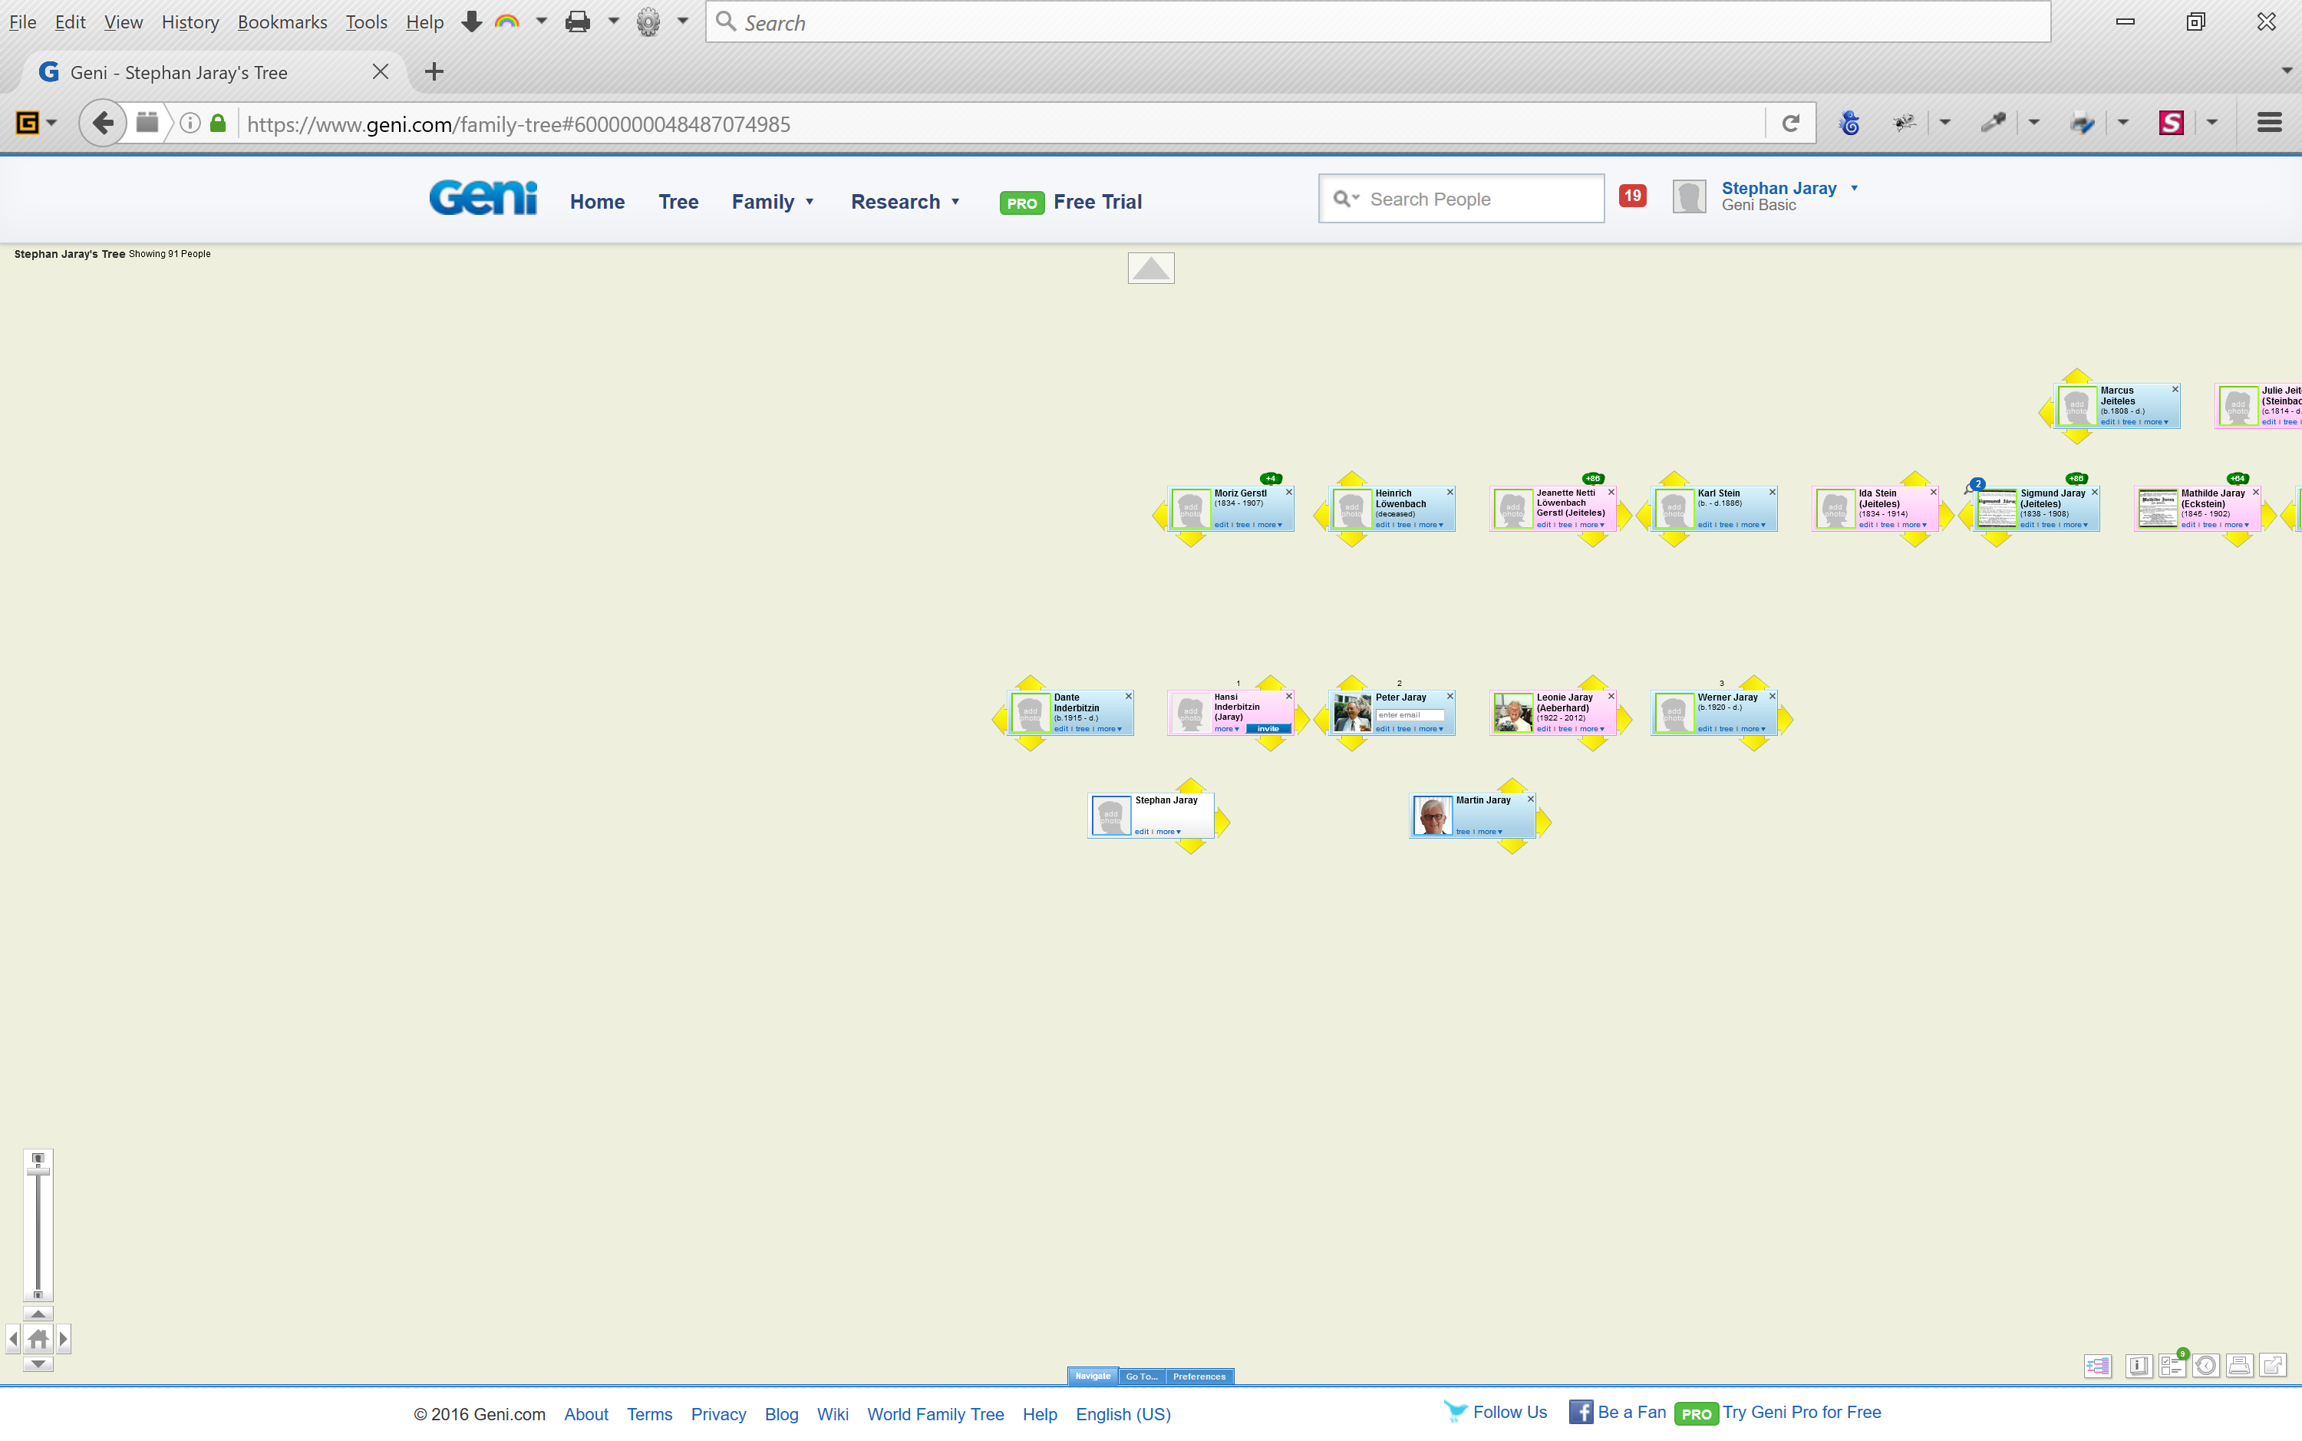Open the red 19 notifications badge
Image resolution: width=2302 pixels, height=1441 pixels.
pyautogui.click(x=1632, y=196)
